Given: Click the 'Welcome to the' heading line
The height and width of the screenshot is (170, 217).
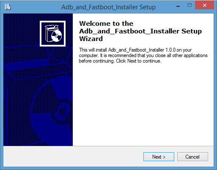Looking at the screenshot, I should click(106, 24).
